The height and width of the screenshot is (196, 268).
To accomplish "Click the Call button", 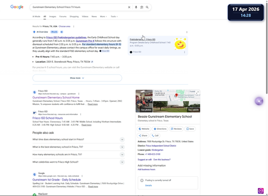I will coord(155,135).
